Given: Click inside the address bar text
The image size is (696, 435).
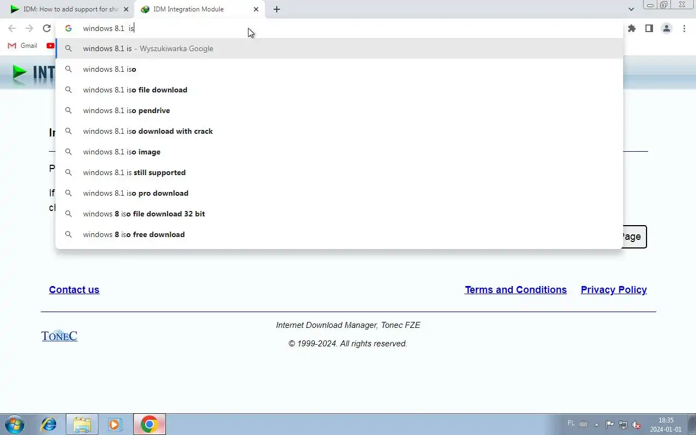Looking at the screenshot, I should click(108, 28).
